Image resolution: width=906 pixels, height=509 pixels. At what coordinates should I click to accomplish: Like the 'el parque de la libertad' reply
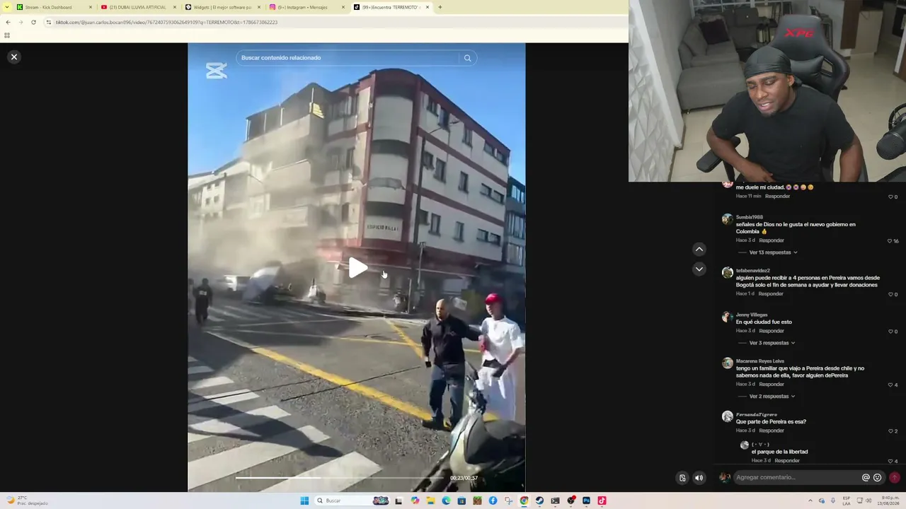(891, 461)
